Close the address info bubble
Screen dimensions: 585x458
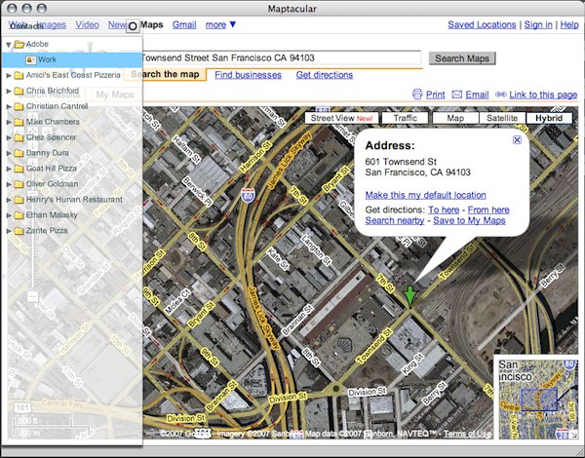pyautogui.click(x=517, y=139)
